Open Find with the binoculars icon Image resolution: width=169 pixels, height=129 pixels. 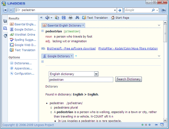coord(77,18)
